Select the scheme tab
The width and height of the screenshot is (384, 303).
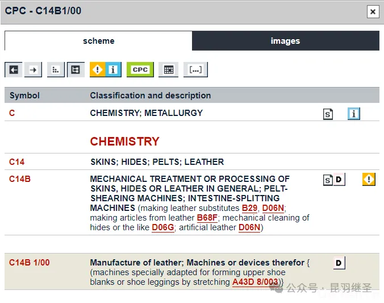click(x=98, y=41)
